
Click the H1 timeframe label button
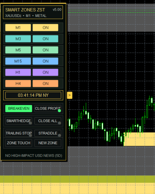point(18,72)
